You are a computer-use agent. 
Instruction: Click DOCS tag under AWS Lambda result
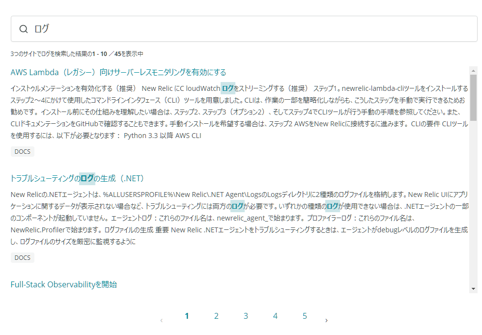tap(23, 151)
